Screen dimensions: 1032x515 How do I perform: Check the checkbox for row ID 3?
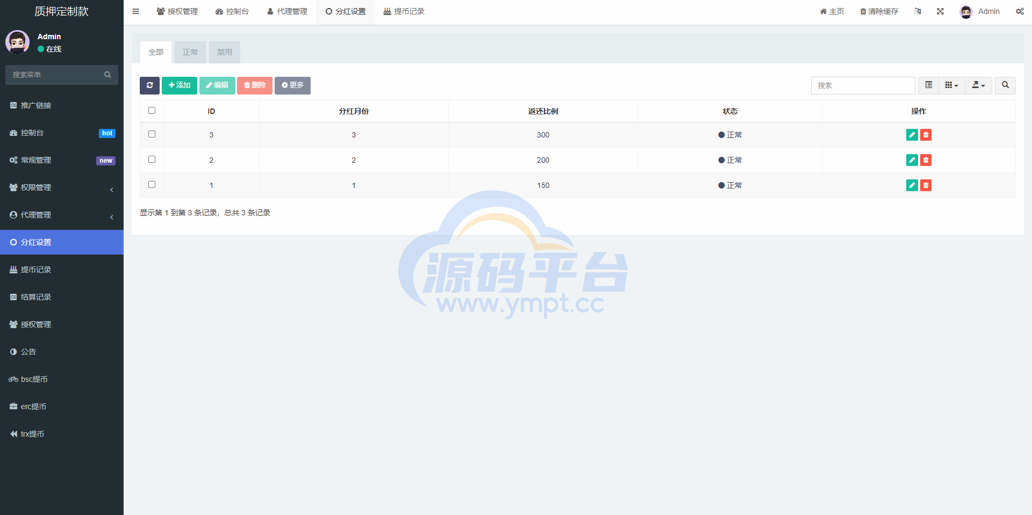coord(152,134)
